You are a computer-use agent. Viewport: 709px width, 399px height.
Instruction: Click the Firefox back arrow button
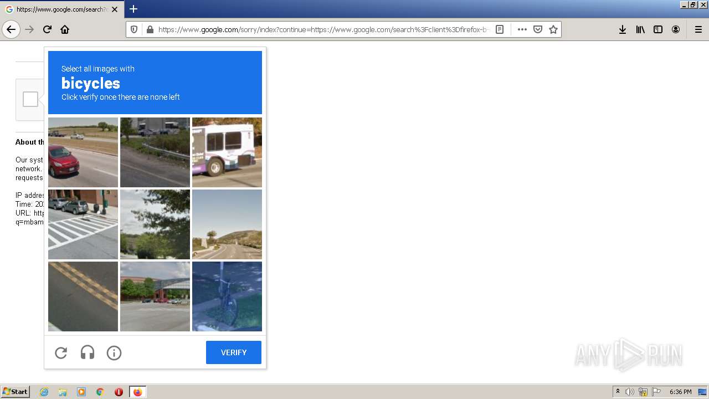tap(11, 29)
